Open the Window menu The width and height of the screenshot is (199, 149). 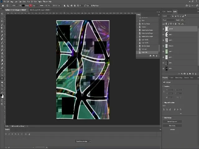[x=45, y=2]
